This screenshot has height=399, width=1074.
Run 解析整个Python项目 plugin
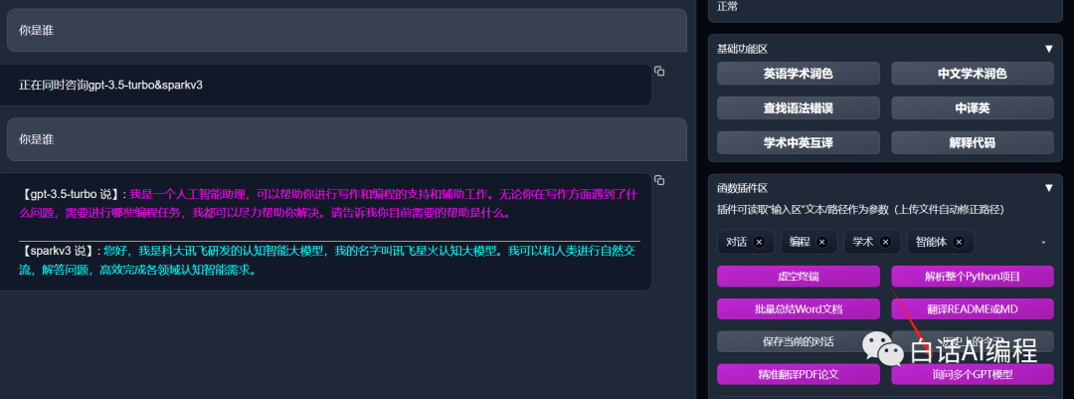(972, 277)
